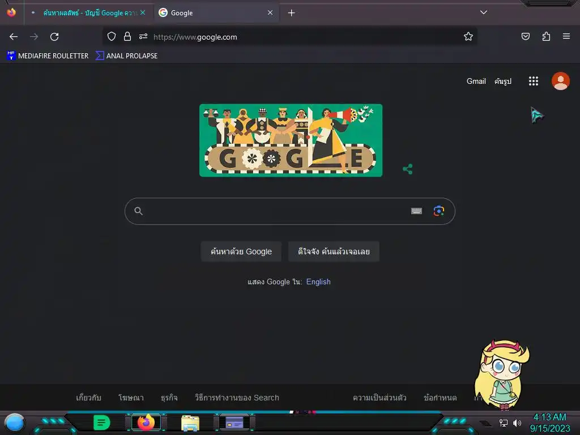Open the second bookmarks toolbar item
Screen dimensions: 580x435
pos(126,56)
